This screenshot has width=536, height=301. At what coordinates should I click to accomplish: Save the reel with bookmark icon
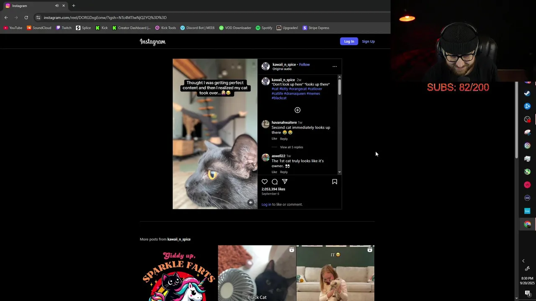[335, 181]
